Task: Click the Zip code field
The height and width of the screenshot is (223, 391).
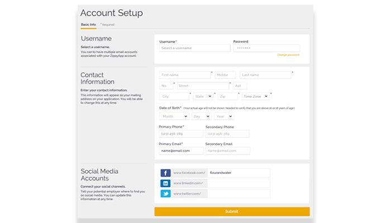Action: pos(228,96)
